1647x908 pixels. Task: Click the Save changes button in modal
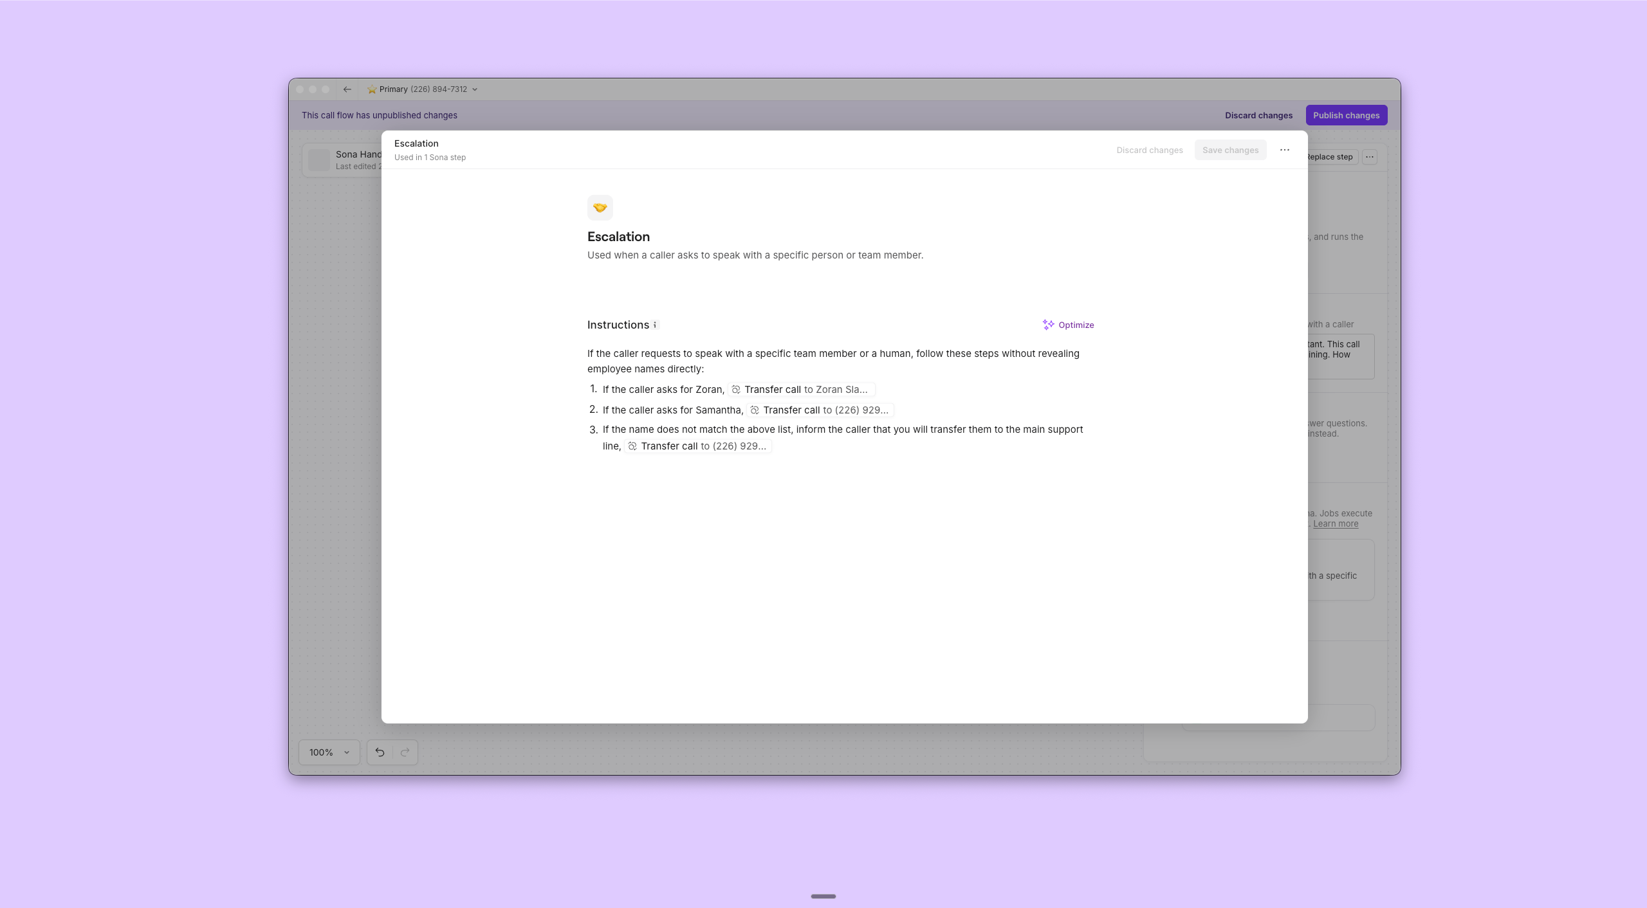point(1229,150)
